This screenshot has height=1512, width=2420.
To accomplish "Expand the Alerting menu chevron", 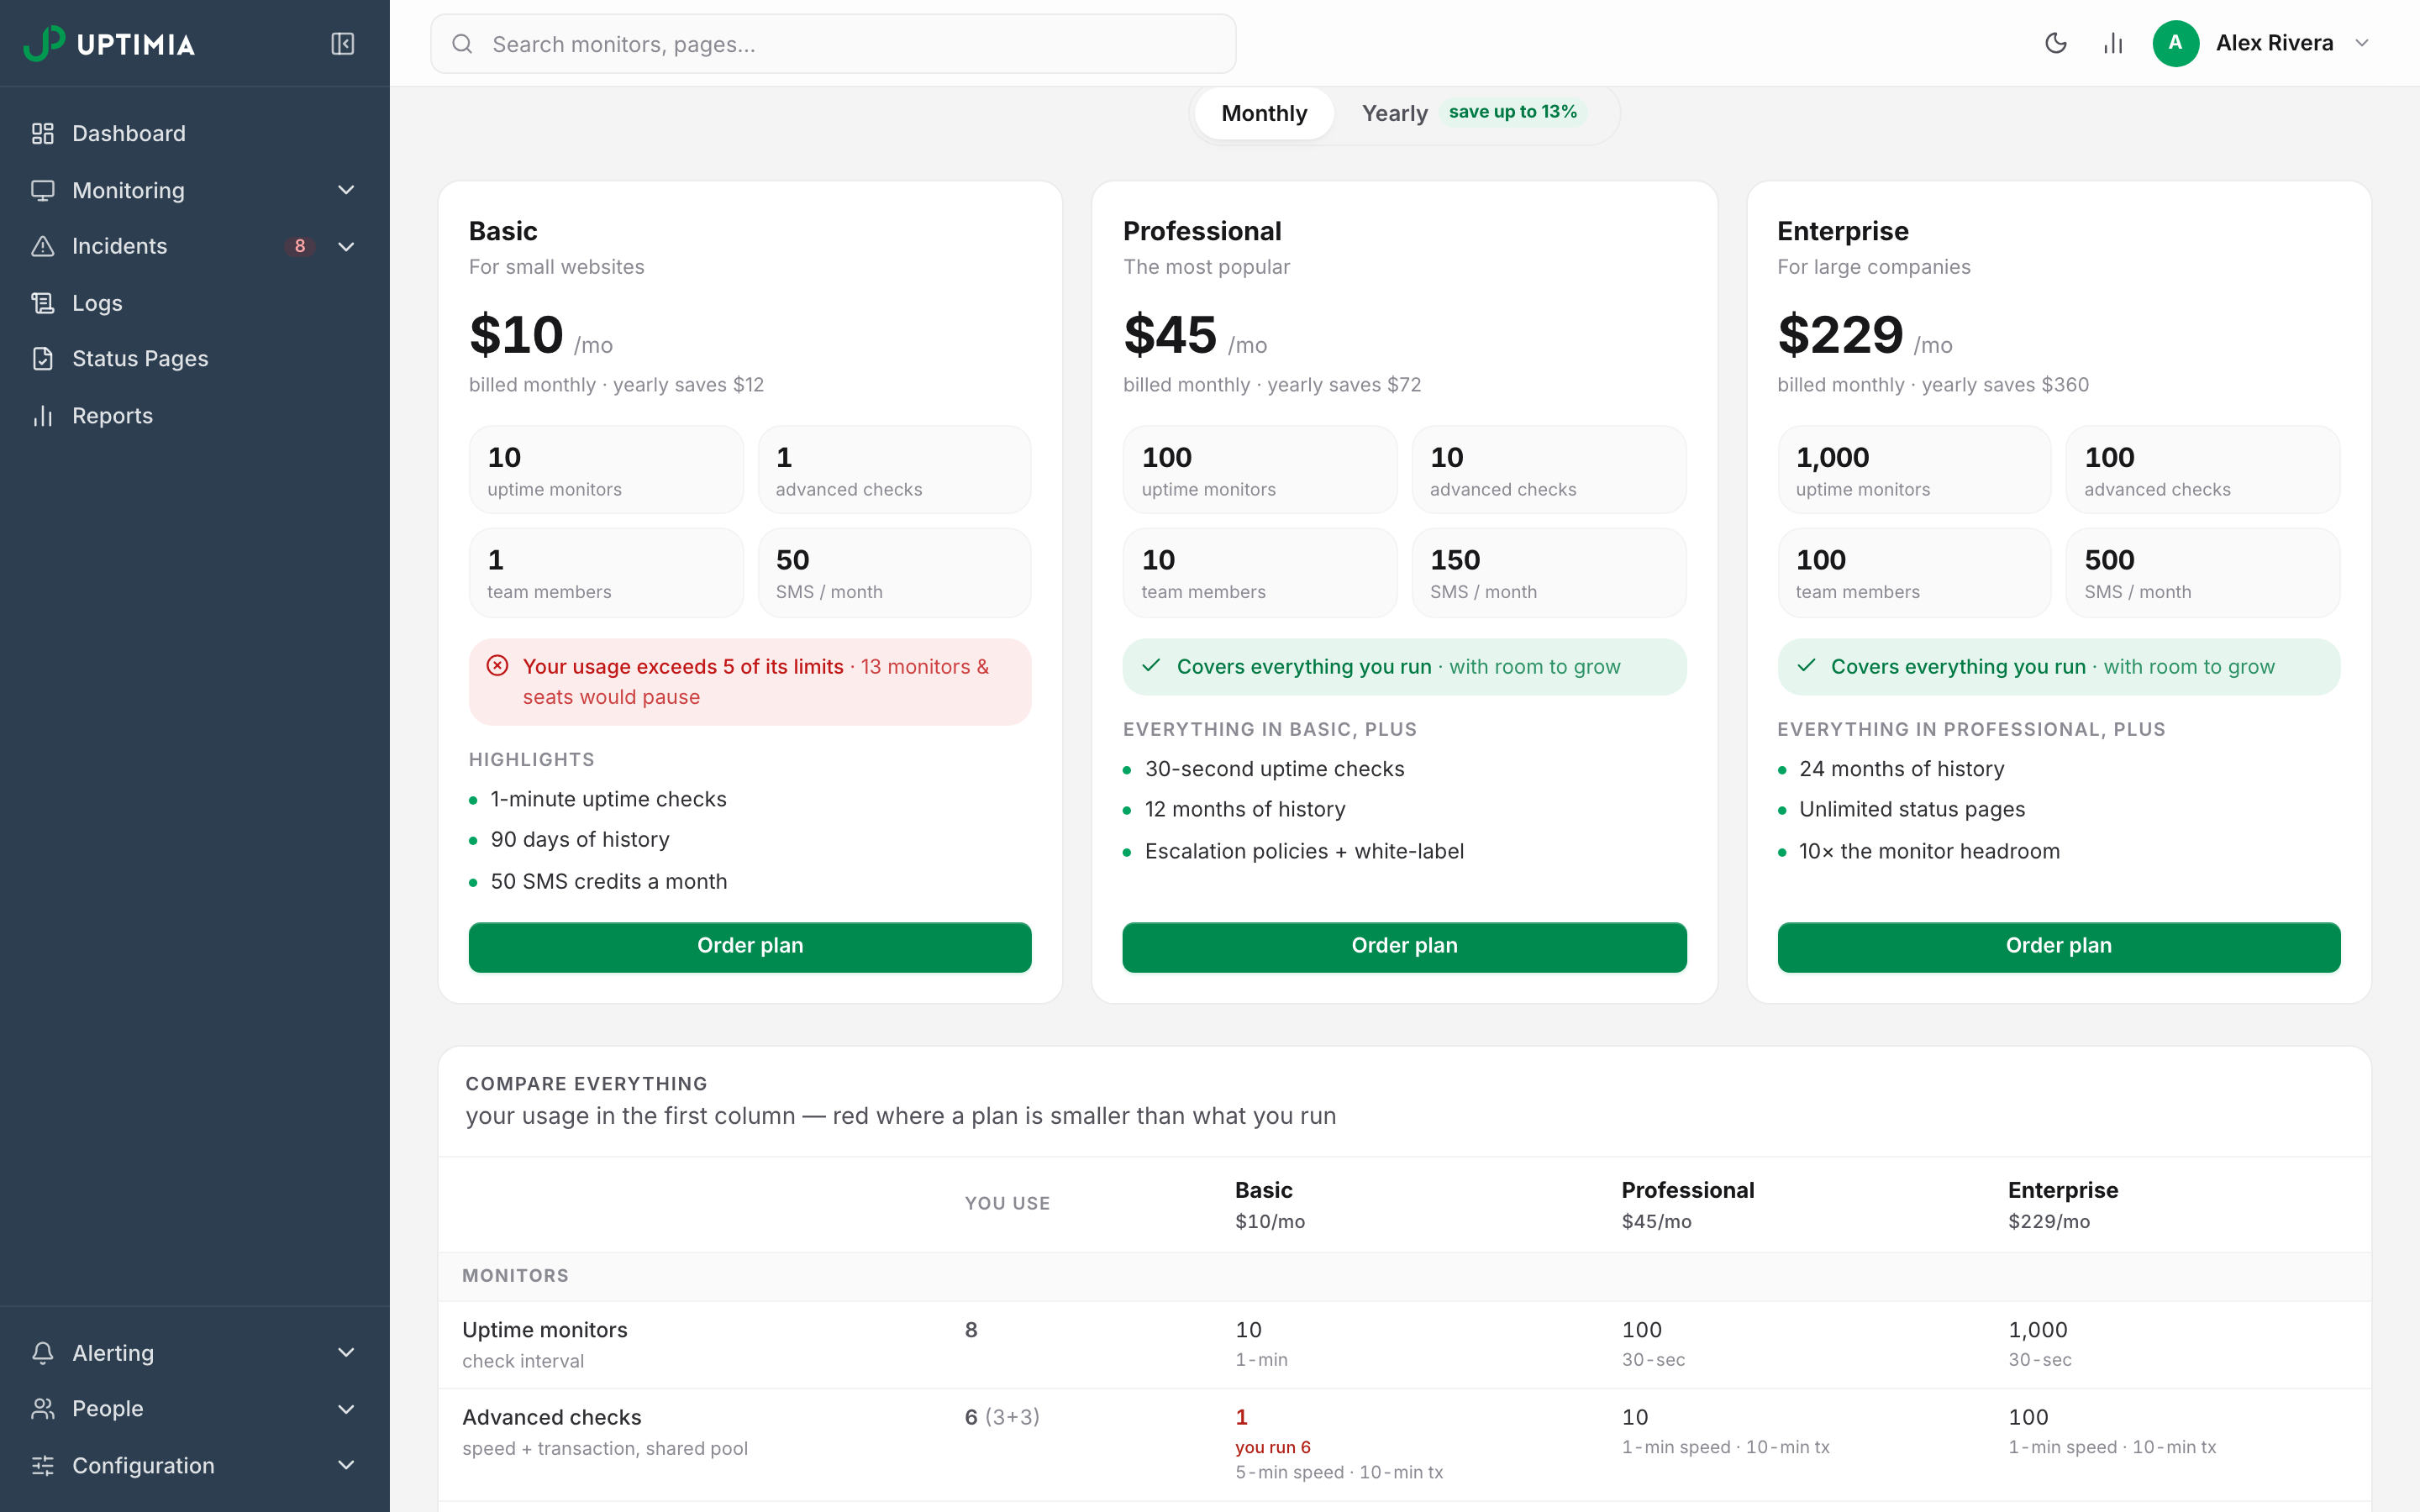I will 346,1352.
